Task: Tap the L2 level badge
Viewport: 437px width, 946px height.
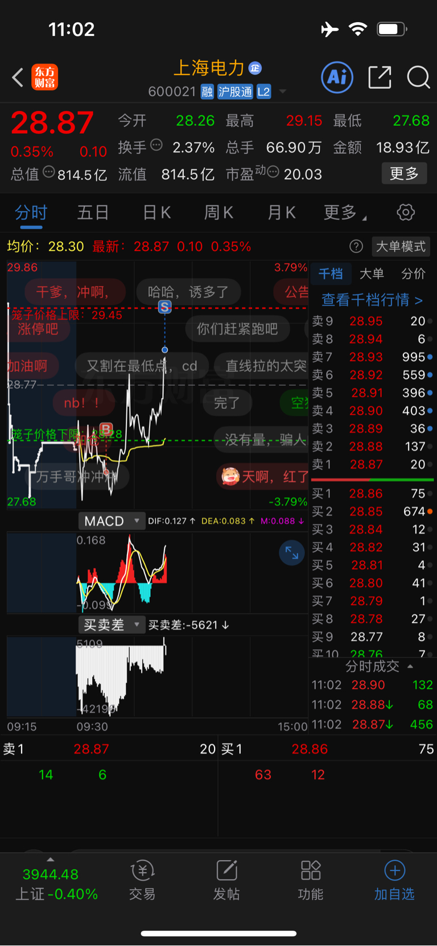Action: [x=264, y=92]
